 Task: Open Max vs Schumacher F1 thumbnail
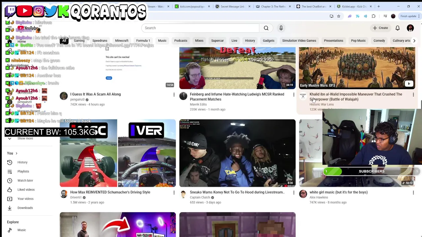(118, 153)
